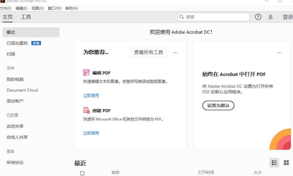Click the Adobe Acrobat logo in title bar
This screenshot has height=176, width=293.
[x=2, y=1]
